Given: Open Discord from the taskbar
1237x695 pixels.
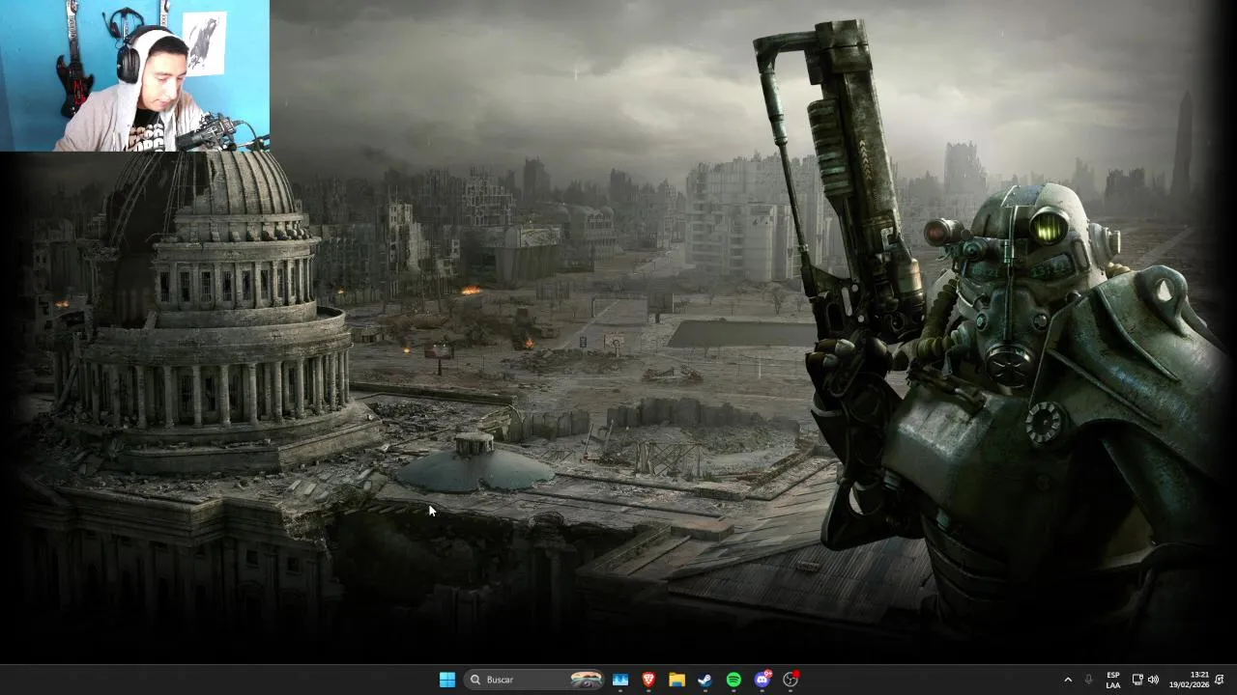Looking at the screenshot, I should (x=762, y=680).
